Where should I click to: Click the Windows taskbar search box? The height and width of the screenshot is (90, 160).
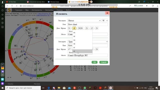point(23,88)
